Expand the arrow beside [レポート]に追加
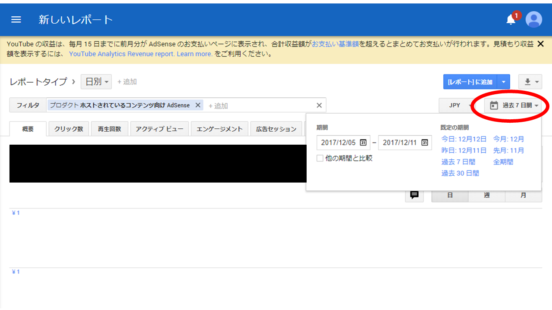The width and height of the screenshot is (552, 310). 504,82
